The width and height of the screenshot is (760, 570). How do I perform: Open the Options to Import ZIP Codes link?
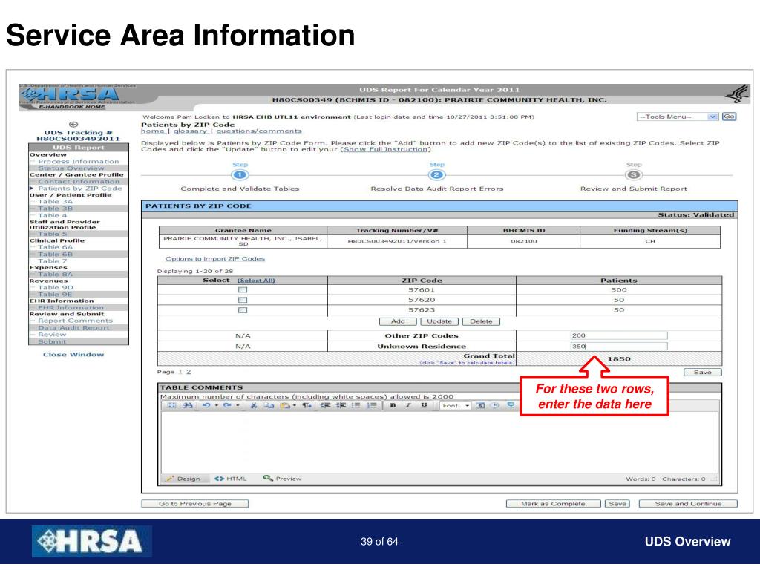(x=215, y=259)
